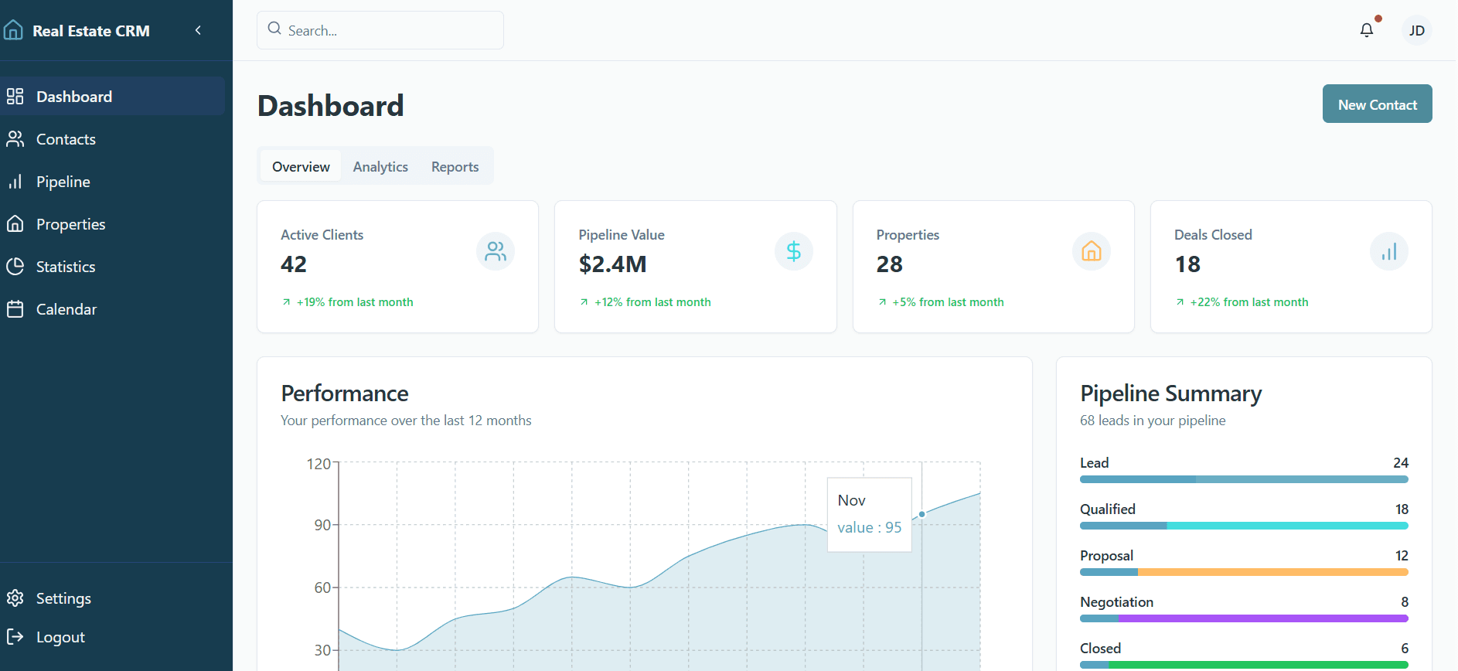1458x671 pixels.
Task: Click the Calendar icon in sidebar
Action: click(x=15, y=309)
